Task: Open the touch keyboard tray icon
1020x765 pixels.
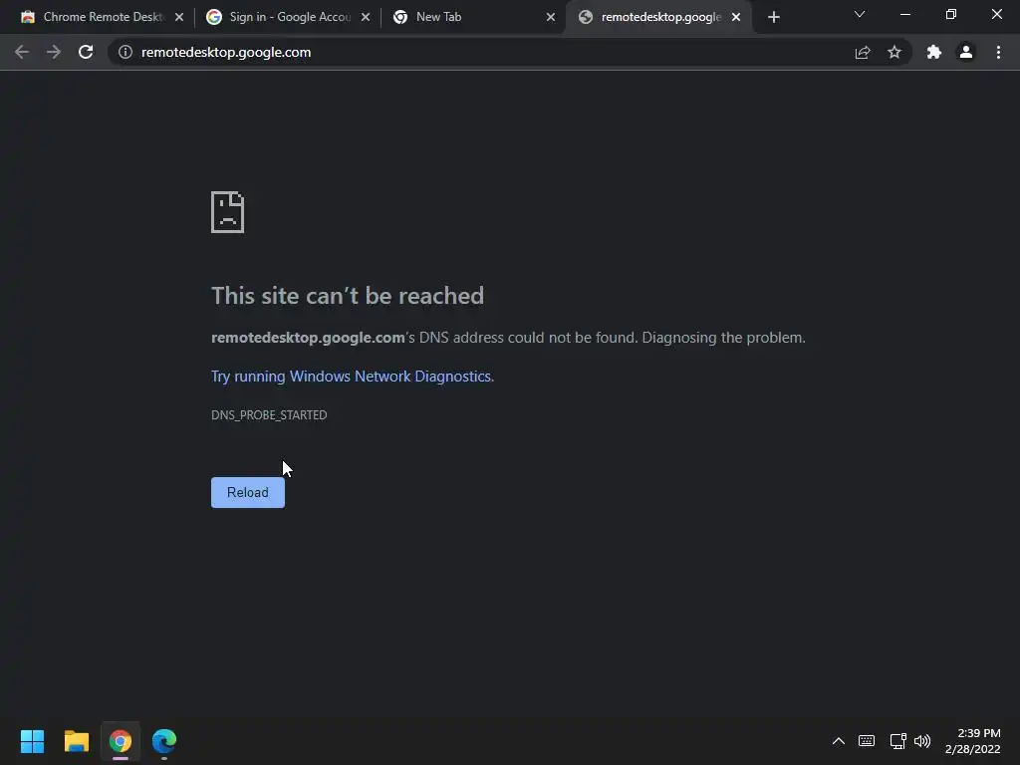Action: [x=867, y=741]
